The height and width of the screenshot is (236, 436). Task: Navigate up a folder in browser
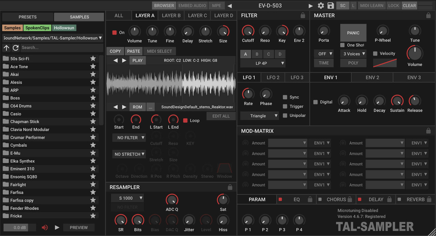[x=6, y=48]
